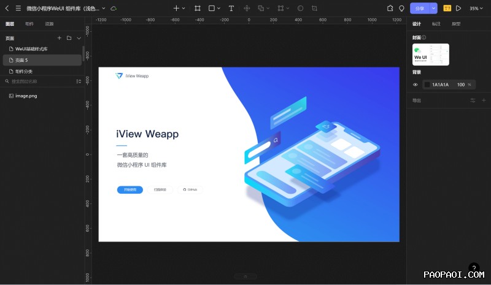Image resolution: width=491 pixels, height=285 pixels.
Task: Open the plugins puzzle icon
Action: [390, 9]
